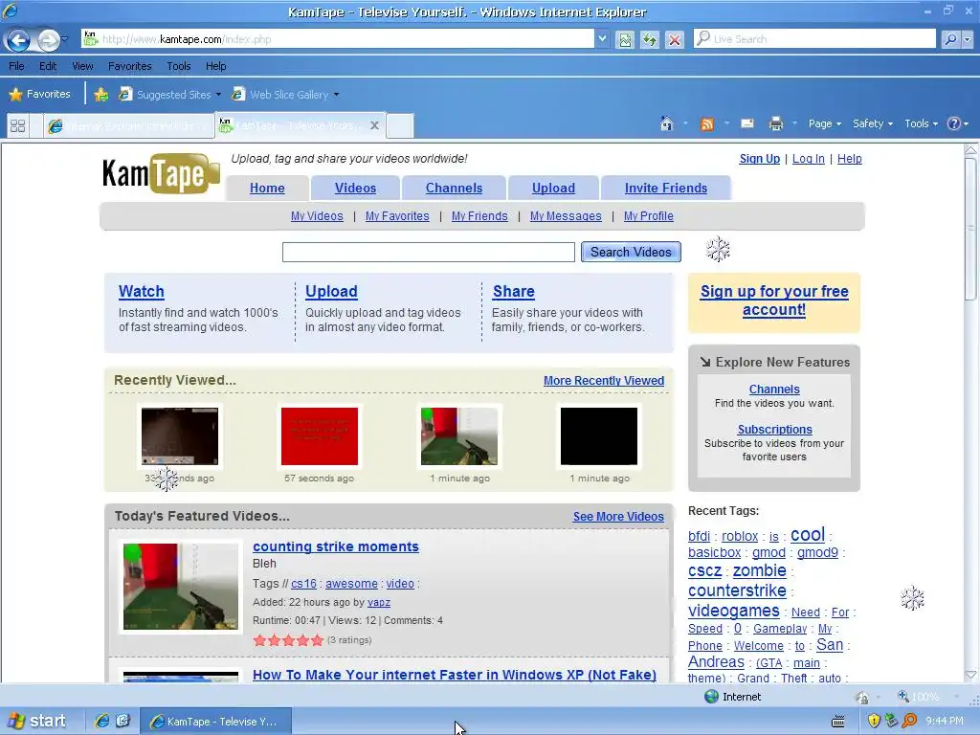Click the videogames tag link

[x=733, y=611]
